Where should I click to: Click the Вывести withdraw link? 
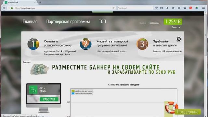176,27
